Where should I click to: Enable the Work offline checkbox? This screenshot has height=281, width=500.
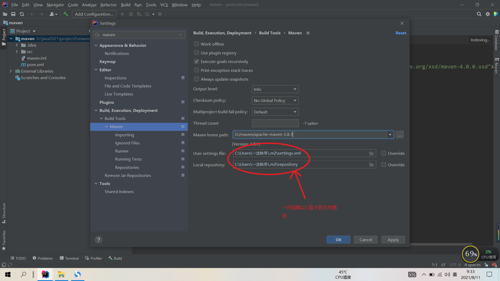(197, 44)
